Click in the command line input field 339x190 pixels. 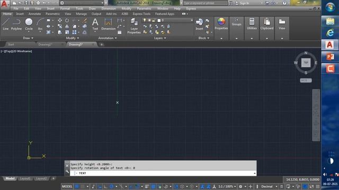click(x=163, y=173)
